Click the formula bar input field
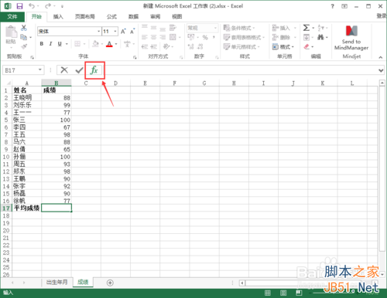The width and height of the screenshot is (387, 298). pos(240,70)
